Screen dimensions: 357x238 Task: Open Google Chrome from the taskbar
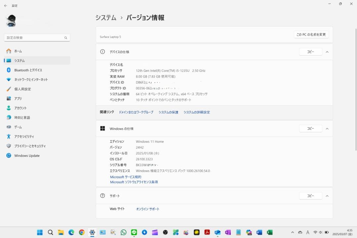81,233
